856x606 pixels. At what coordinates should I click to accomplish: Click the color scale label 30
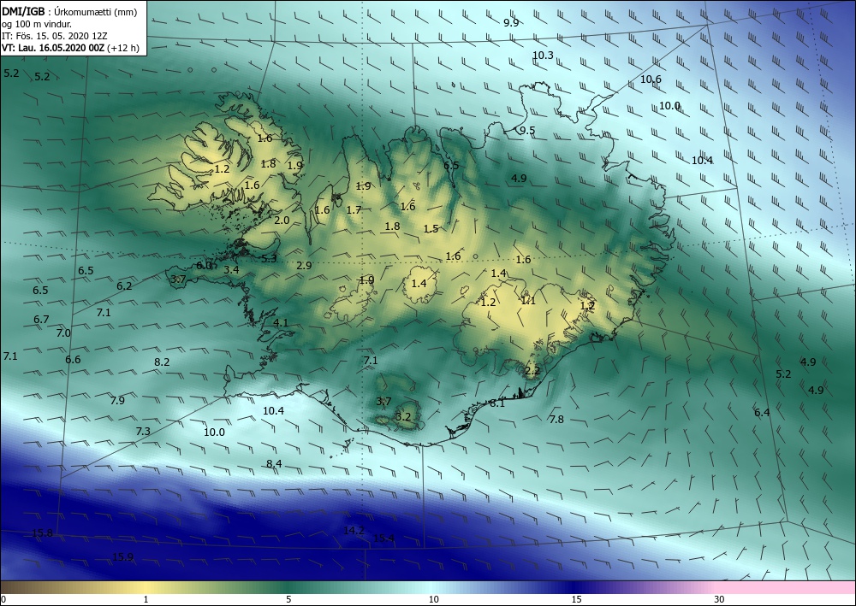720,599
